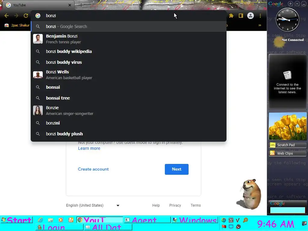Click the news gadget newspaper icon

pyautogui.click(x=287, y=75)
